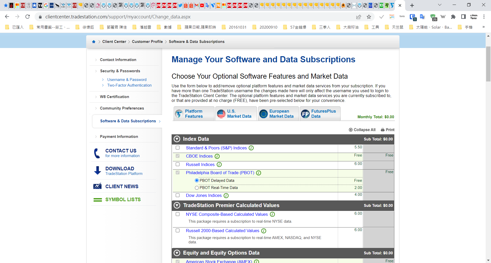Click the Download arrow icon
The width and height of the screenshot is (491, 263).
point(97,170)
